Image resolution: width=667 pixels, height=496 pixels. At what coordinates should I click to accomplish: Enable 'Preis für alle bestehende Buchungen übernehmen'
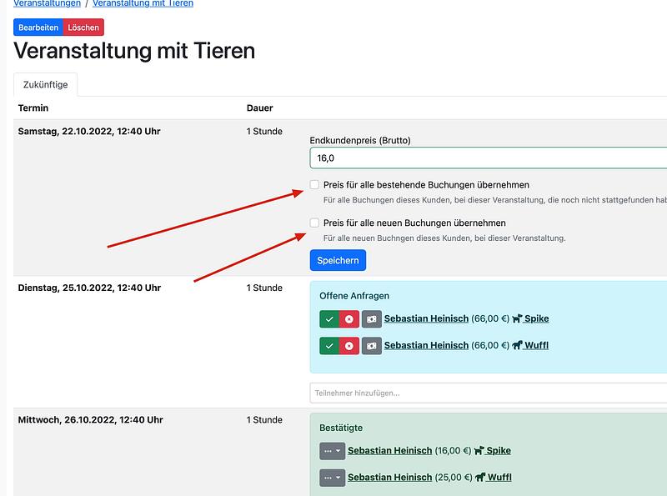click(x=314, y=185)
